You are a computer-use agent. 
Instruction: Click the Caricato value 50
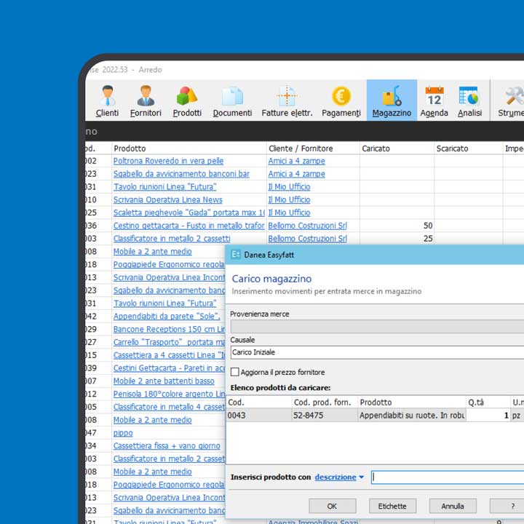coord(428,226)
